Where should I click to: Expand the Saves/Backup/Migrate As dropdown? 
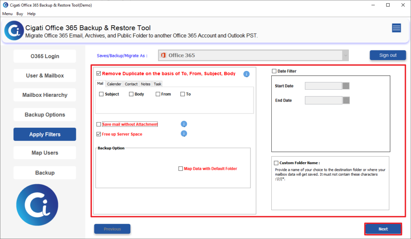[x=346, y=55]
